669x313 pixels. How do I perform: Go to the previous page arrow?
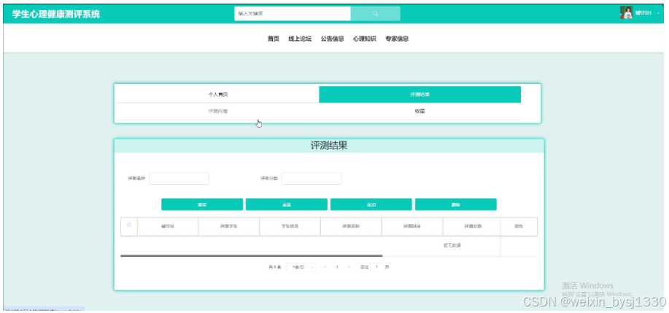point(325,267)
